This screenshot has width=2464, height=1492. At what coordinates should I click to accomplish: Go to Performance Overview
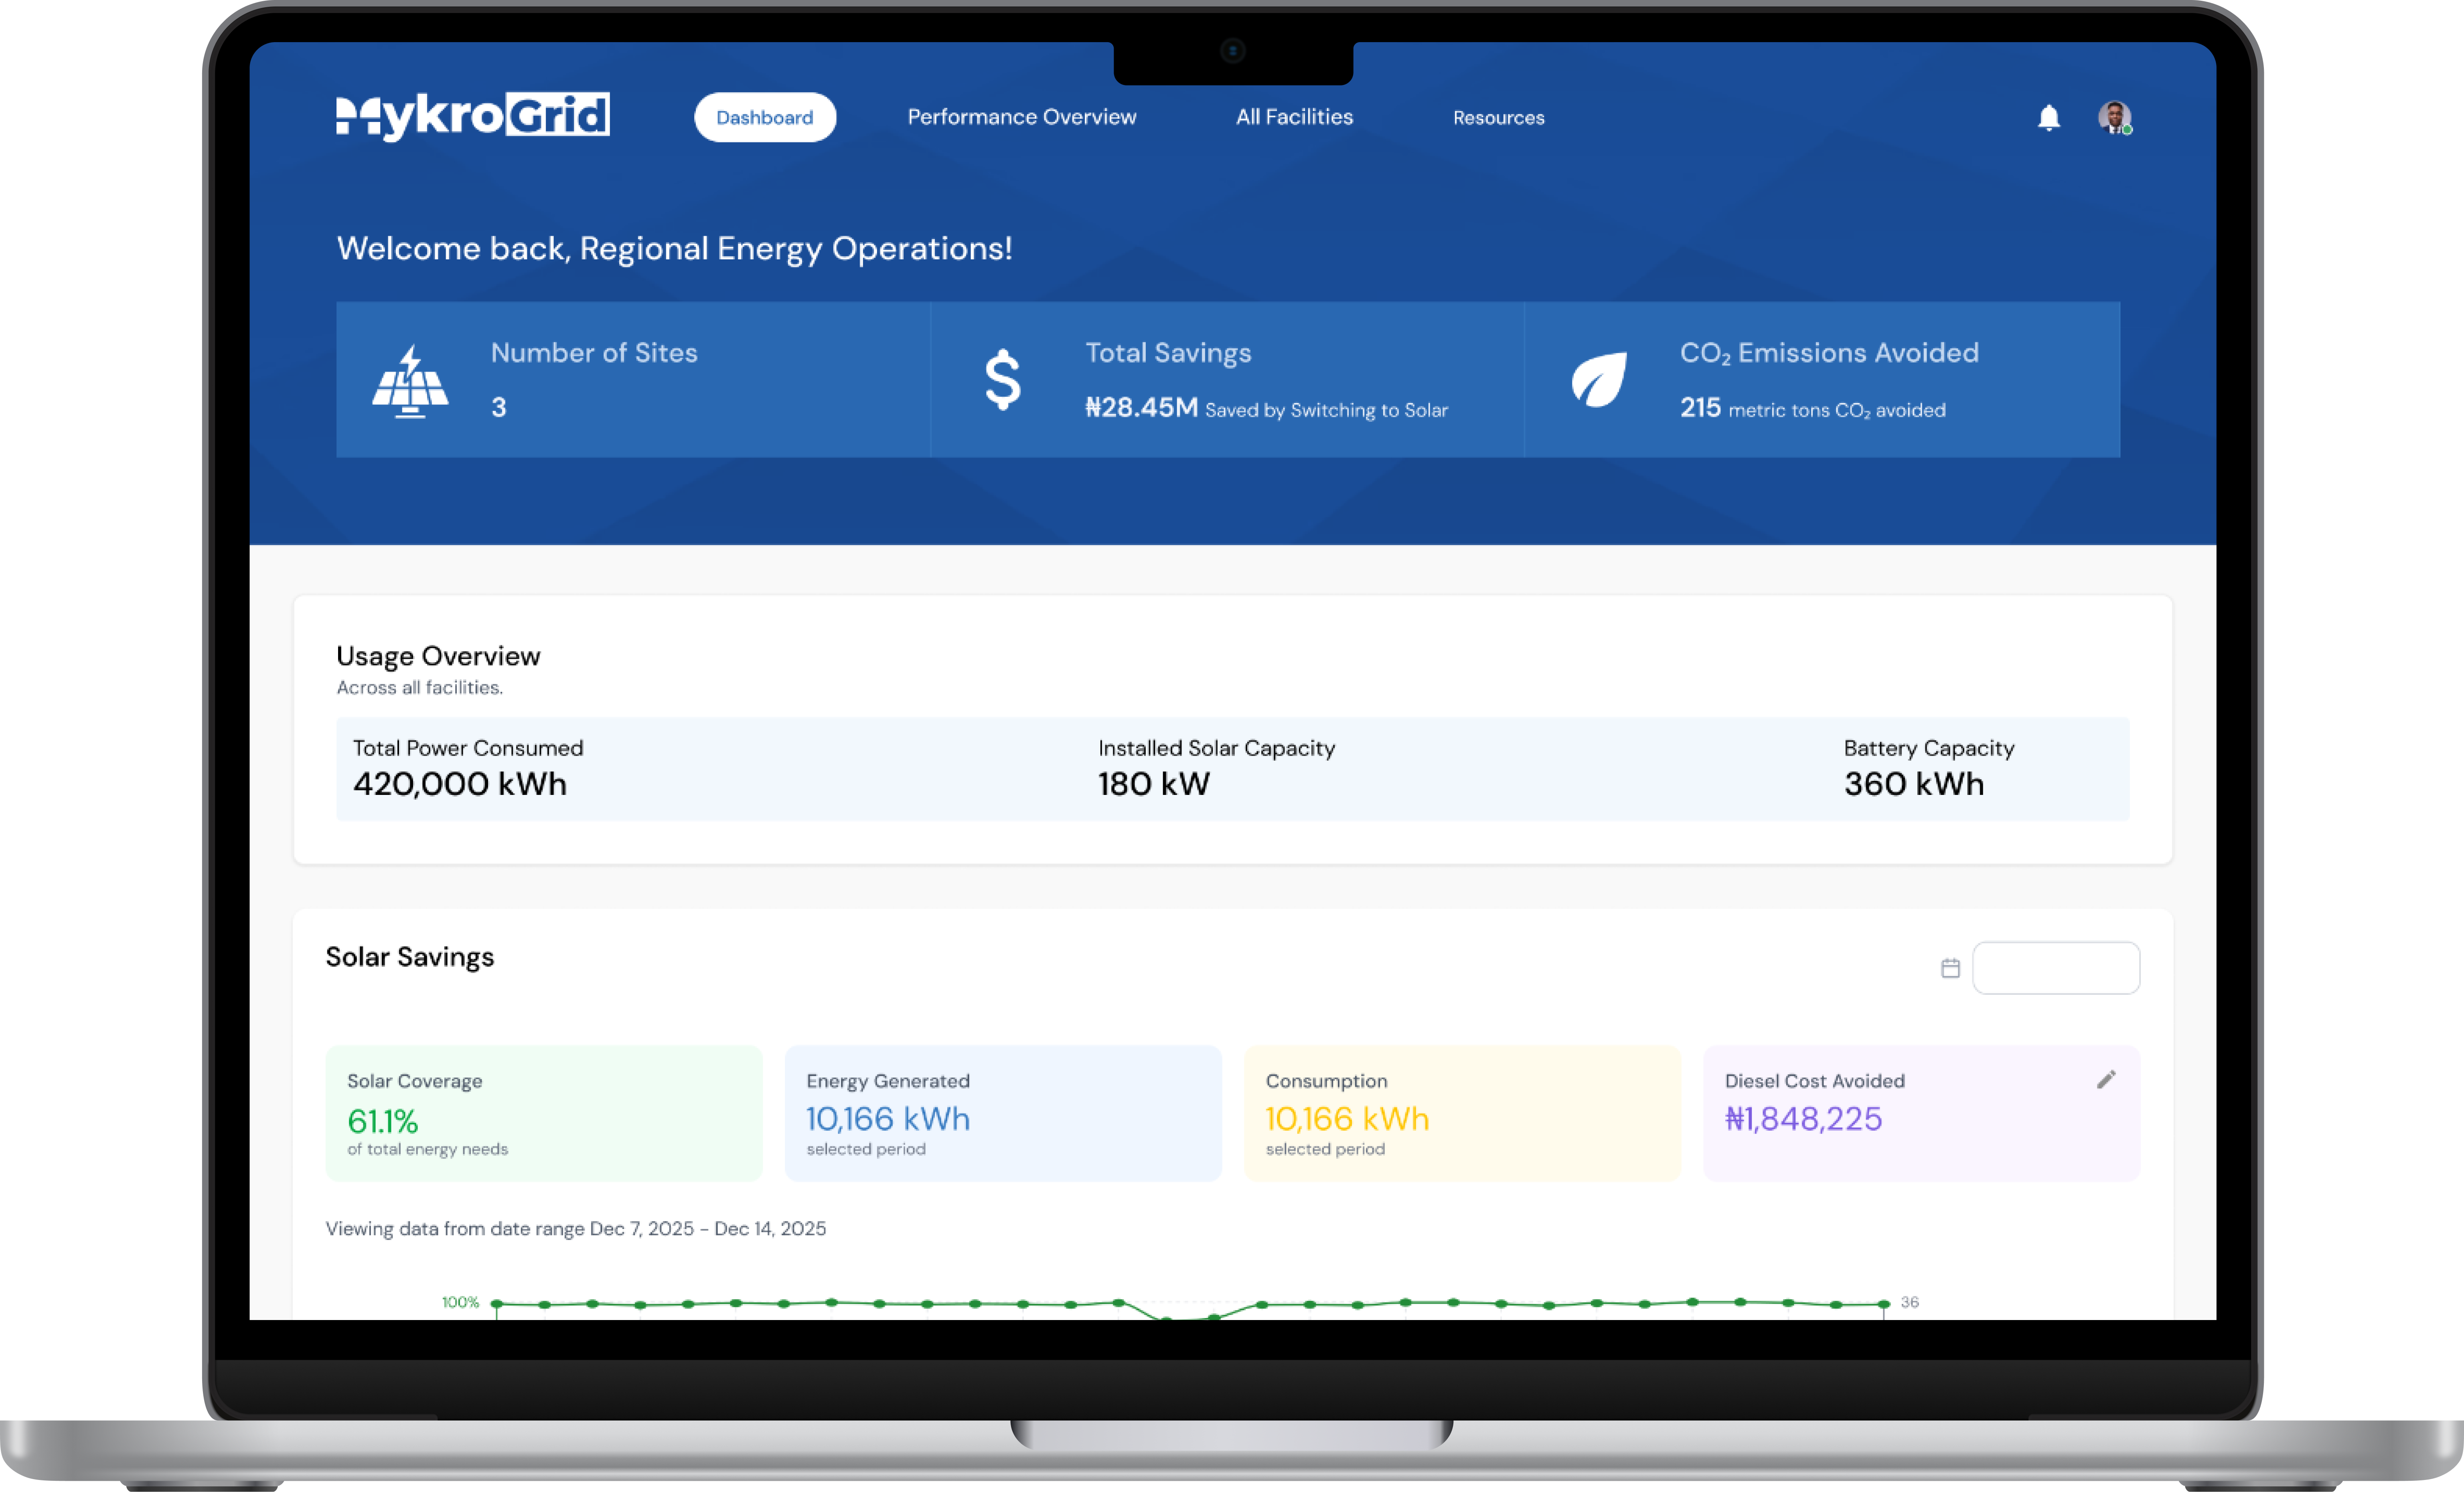pos(1022,117)
